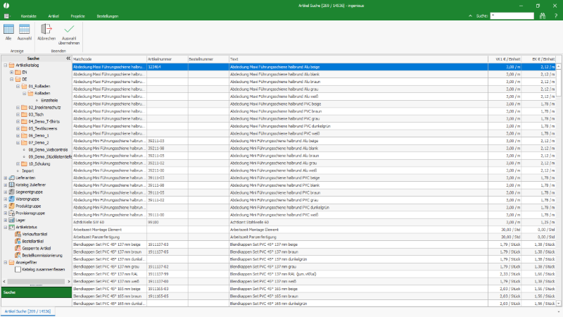The height and width of the screenshot is (317, 563).
Task: Collapse the 01_Rollladen node
Action: click(18, 86)
